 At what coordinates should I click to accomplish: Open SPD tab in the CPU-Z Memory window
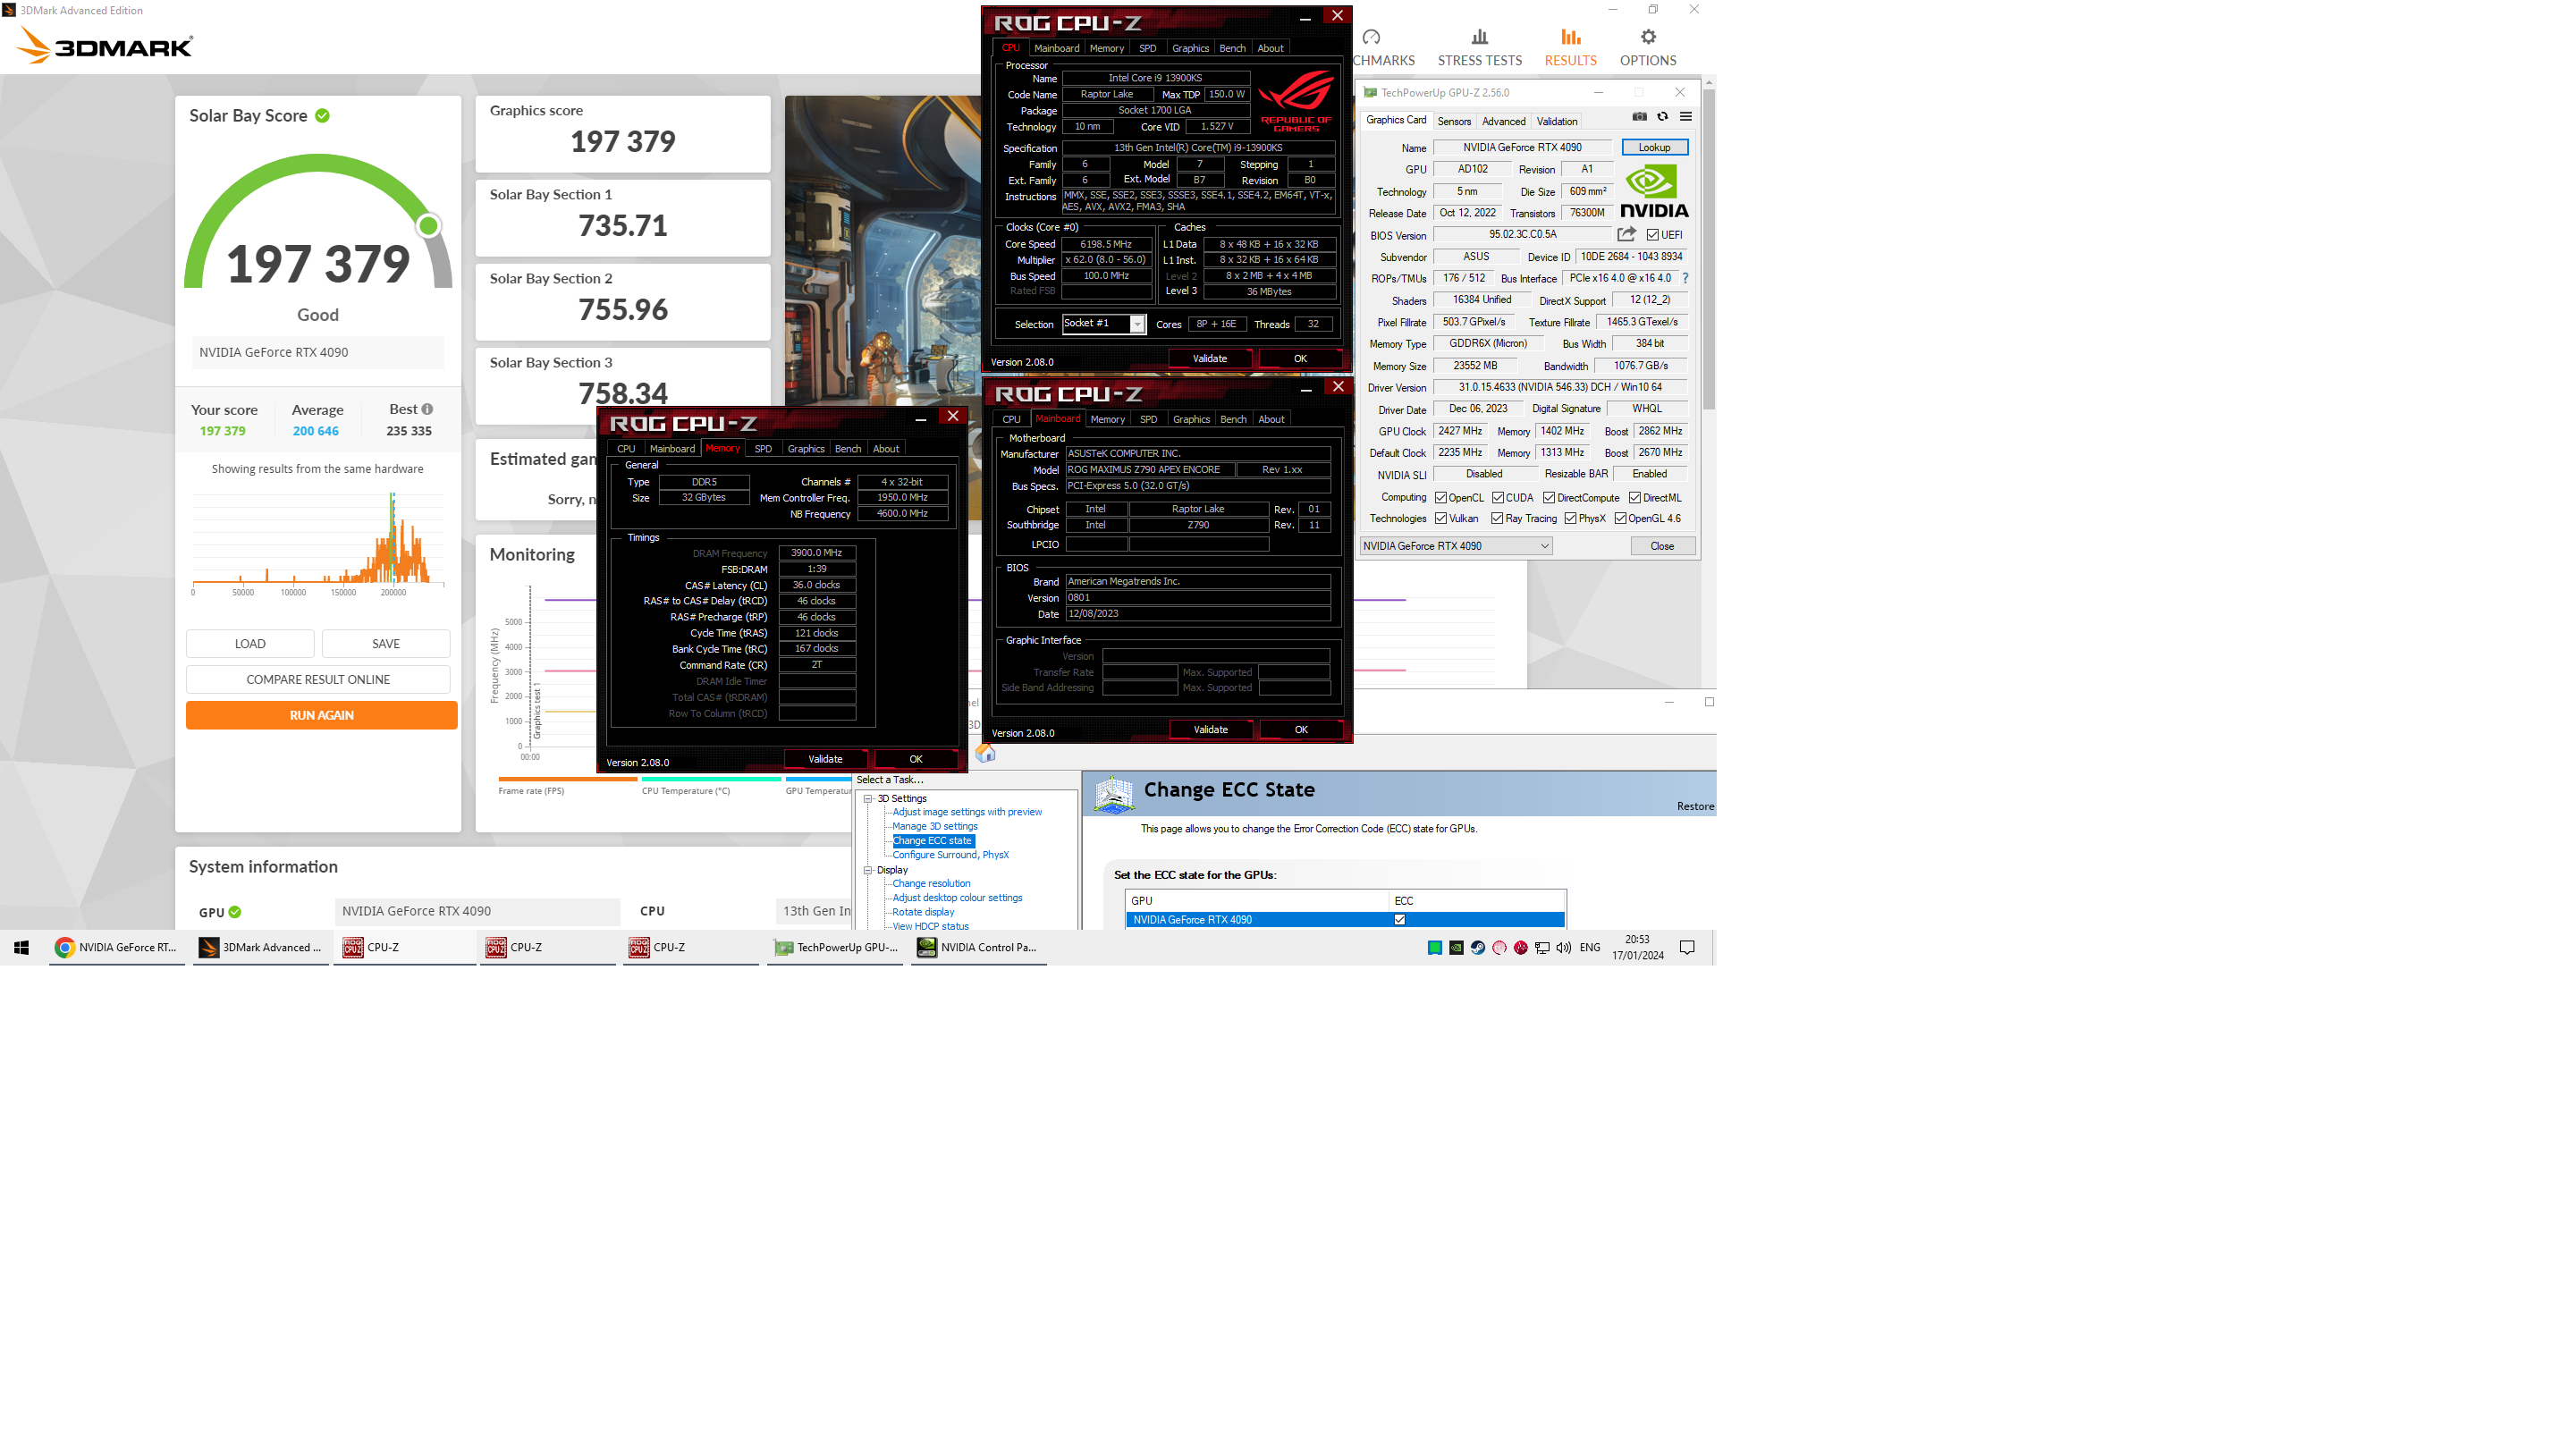click(763, 448)
